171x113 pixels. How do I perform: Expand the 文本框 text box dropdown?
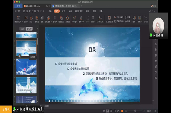click(x=77, y=22)
